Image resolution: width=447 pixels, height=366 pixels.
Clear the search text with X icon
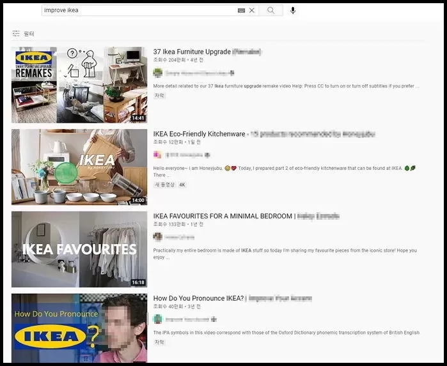click(252, 11)
